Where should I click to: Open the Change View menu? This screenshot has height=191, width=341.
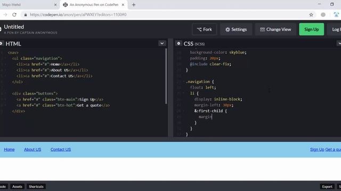coord(275,29)
